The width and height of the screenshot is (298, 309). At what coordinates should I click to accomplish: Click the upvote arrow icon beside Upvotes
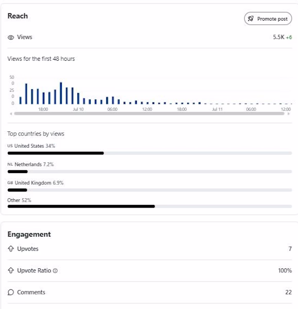pos(11,249)
